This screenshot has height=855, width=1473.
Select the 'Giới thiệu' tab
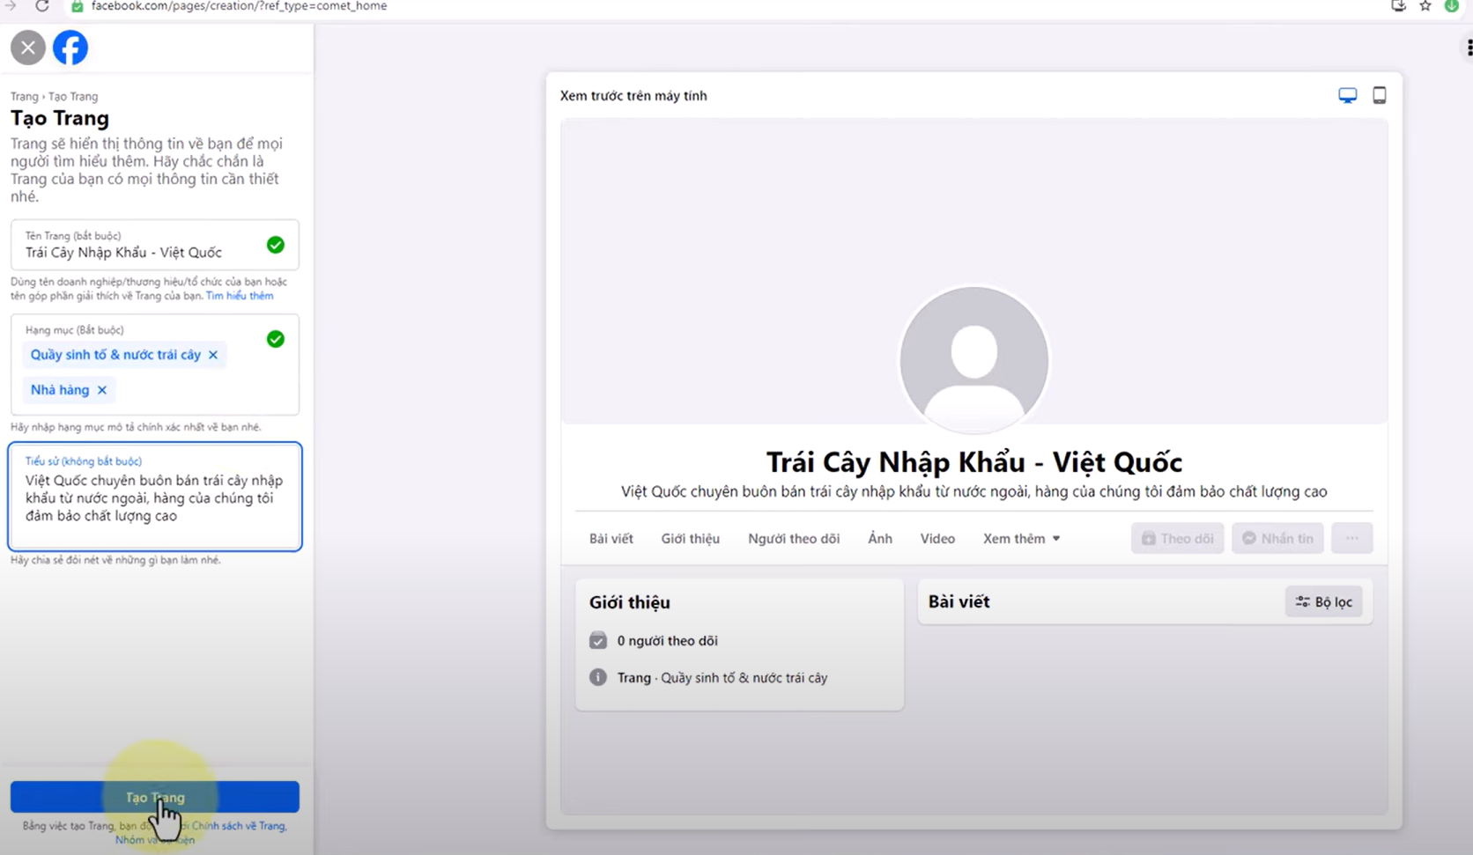tap(690, 538)
